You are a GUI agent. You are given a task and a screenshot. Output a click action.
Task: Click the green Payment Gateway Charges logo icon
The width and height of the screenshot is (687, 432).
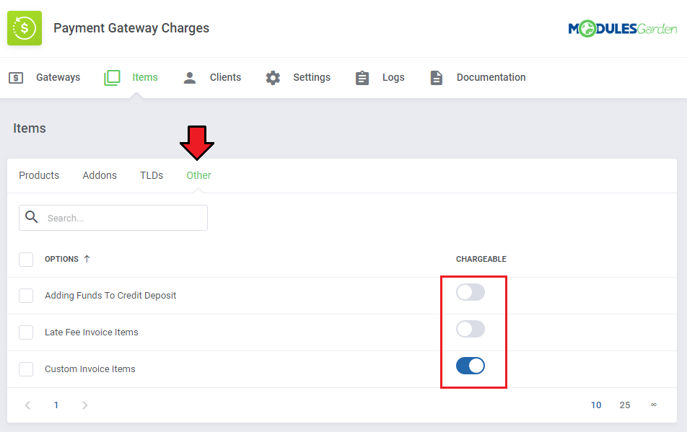tap(25, 28)
